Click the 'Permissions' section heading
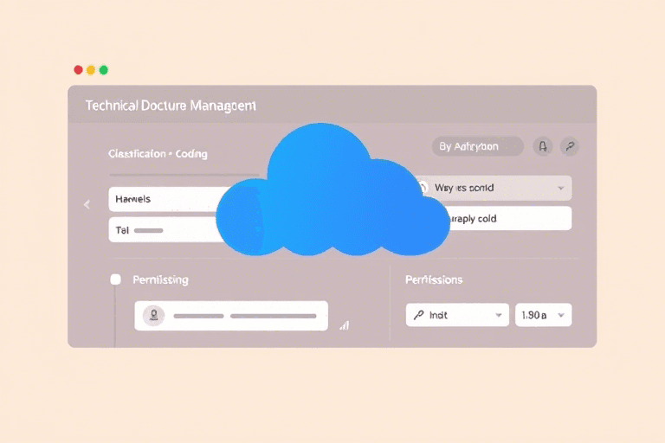665x443 pixels. tap(434, 279)
